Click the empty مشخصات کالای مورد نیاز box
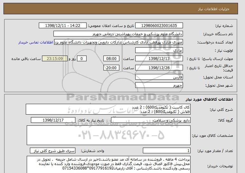This screenshot has width=245, height=173. coord(108,135)
